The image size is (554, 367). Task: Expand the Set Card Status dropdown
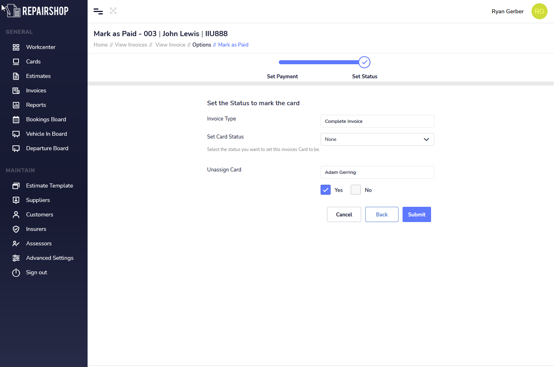tap(377, 139)
